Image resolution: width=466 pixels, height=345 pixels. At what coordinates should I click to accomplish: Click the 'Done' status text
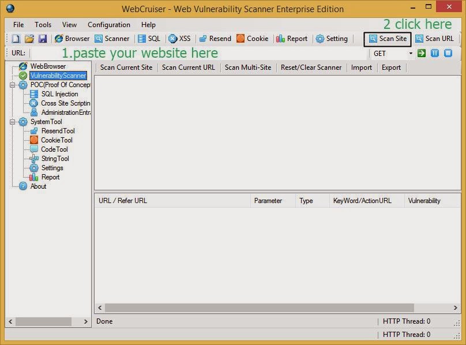104,321
